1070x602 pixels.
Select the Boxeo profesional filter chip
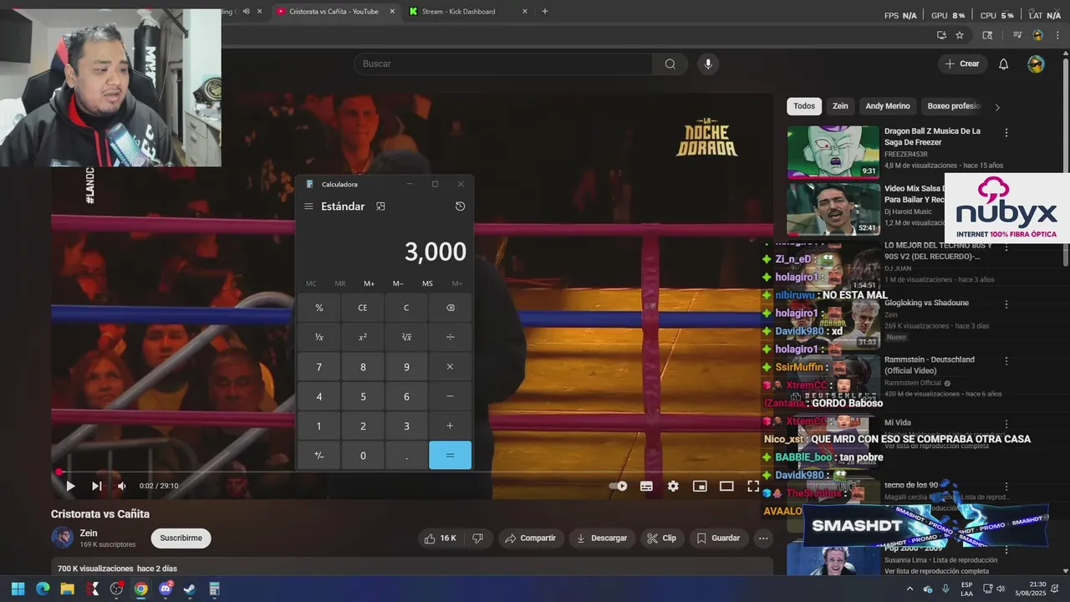point(953,106)
